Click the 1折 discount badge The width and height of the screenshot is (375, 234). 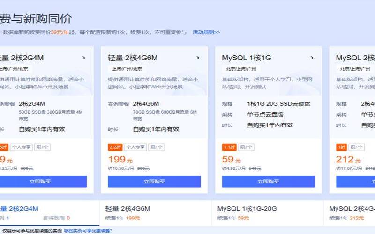[x=341, y=147]
